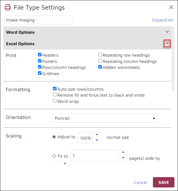Click the SAVE button
This screenshot has height=191, width=178.
coord(164,182)
